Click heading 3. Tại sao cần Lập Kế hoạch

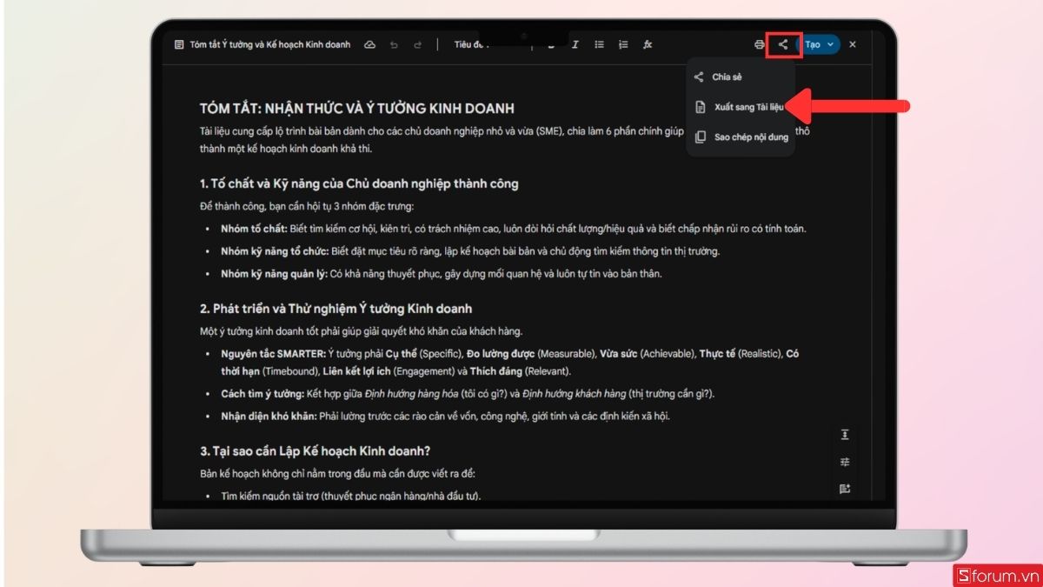[316, 450]
